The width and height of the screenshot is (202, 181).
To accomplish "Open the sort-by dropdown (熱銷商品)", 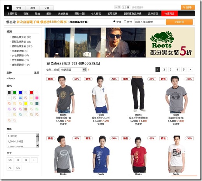I will click(x=73, y=70).
